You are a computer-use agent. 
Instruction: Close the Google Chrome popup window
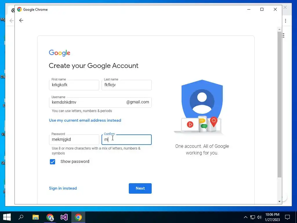tap(275, 9)
